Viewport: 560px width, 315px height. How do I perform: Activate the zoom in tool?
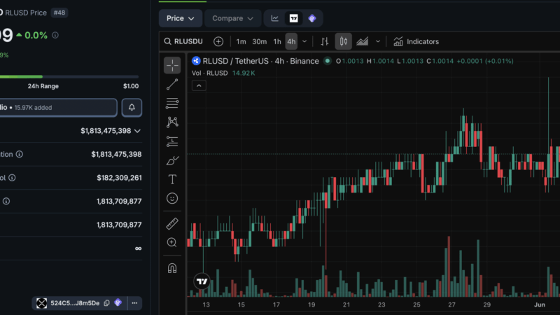(172, 242)
